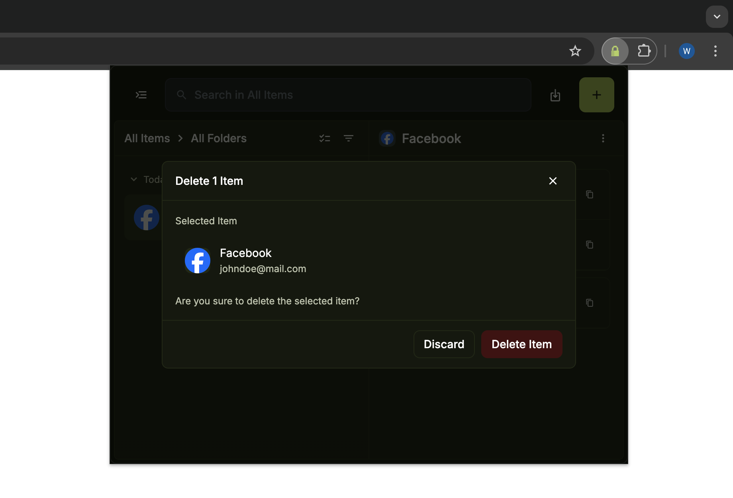Open the browser three-dot menu
The width and height of the screenshot is (733, 498).
[715, 51]
